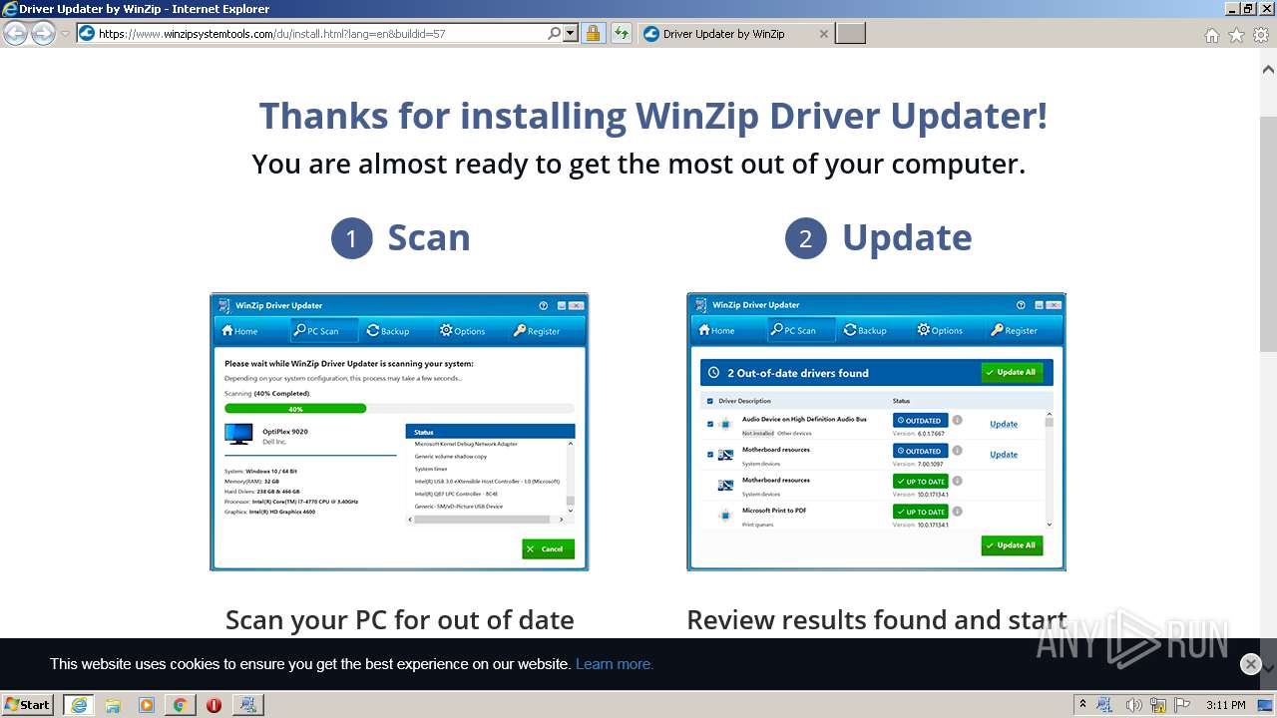The height and width of the screenshot is (718, 1277).
Task: Go back with the browser Back arrow
Action: coord(15,34)
